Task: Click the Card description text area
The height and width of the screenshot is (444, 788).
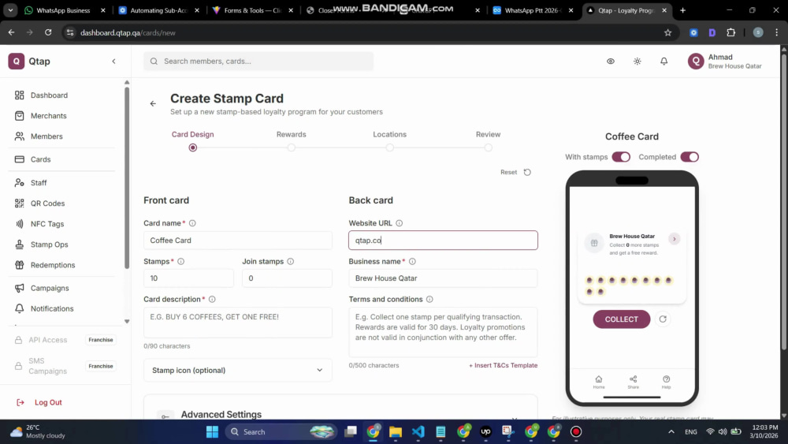Action: coord(238,323)
